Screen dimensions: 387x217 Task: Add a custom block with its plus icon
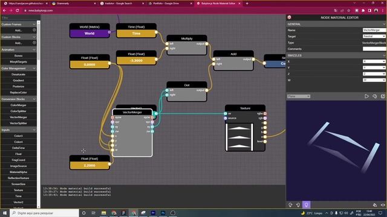34,43
